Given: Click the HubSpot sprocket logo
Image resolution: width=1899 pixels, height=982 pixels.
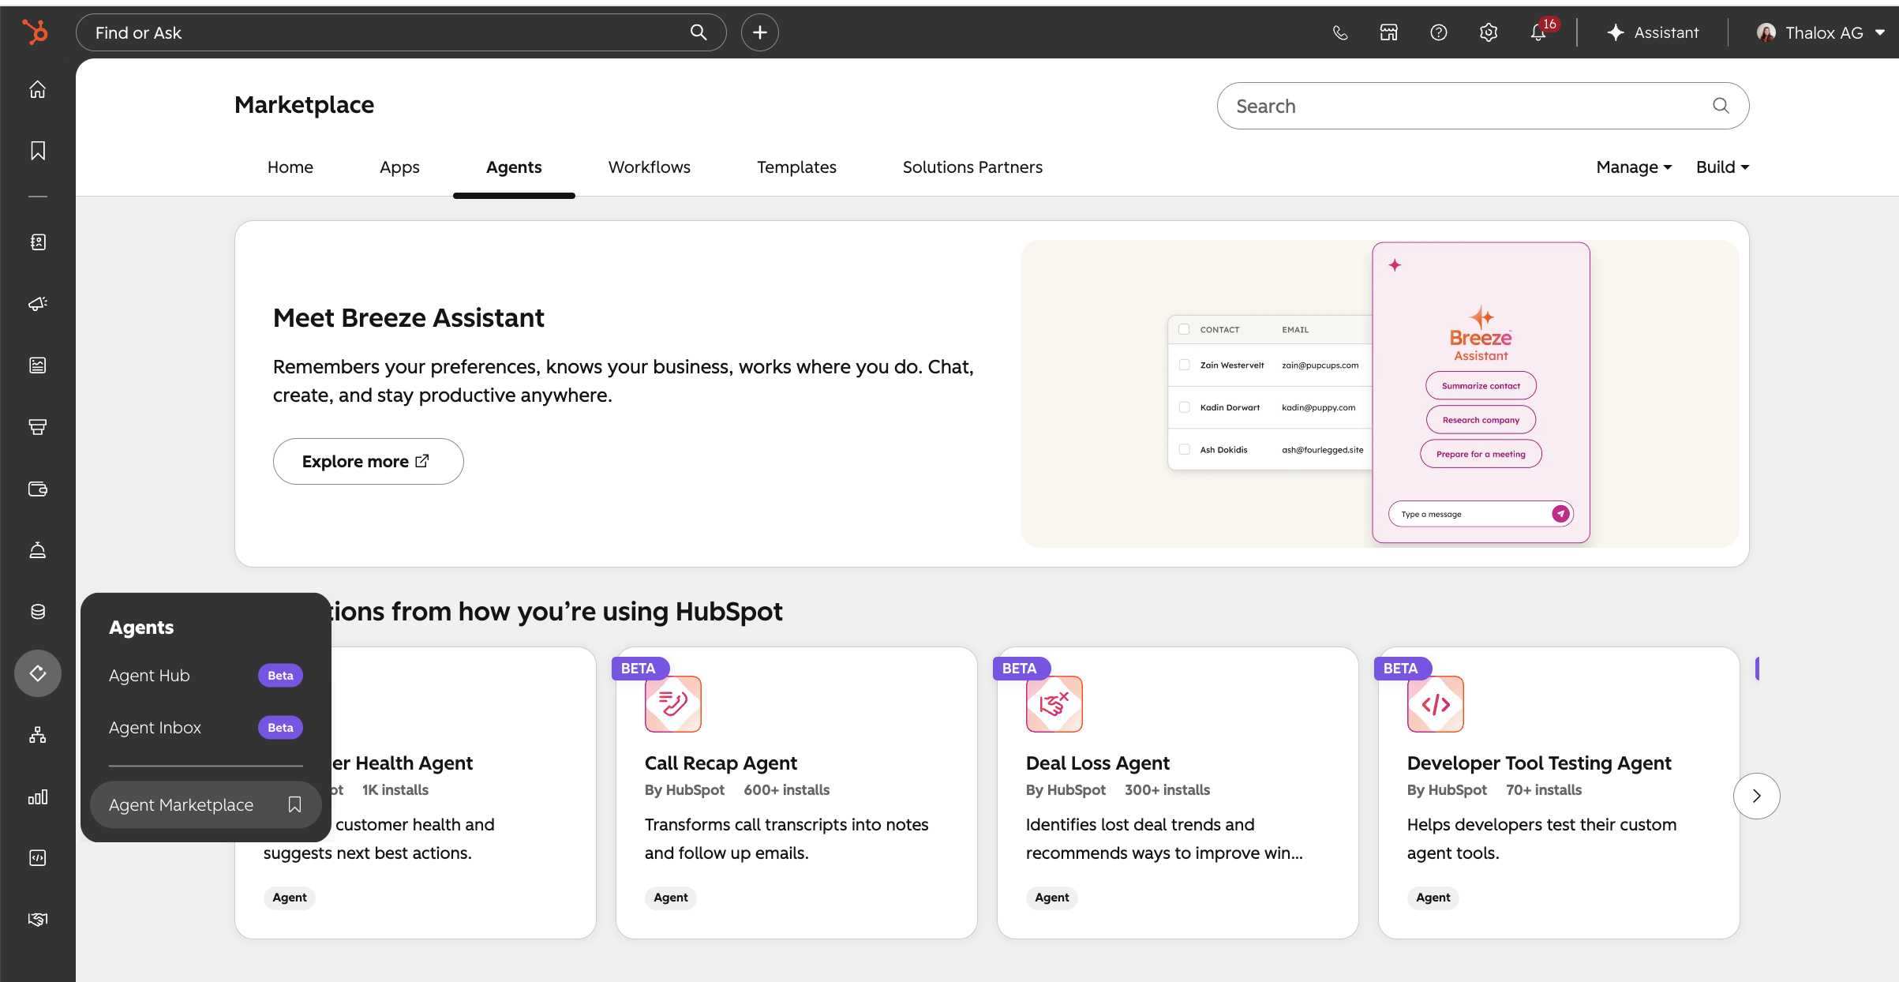Looking at the screenshot, I should [x=35, y=32].
